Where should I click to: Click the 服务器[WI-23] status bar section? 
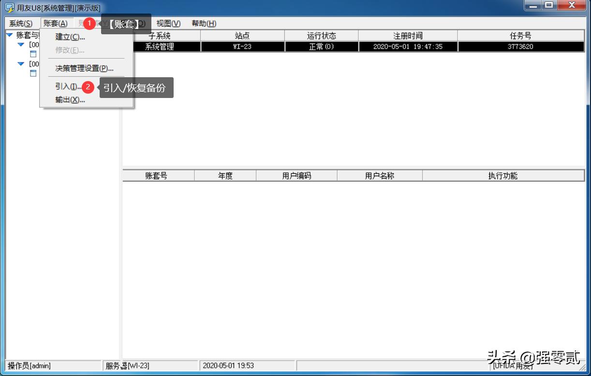click(128, 366)
